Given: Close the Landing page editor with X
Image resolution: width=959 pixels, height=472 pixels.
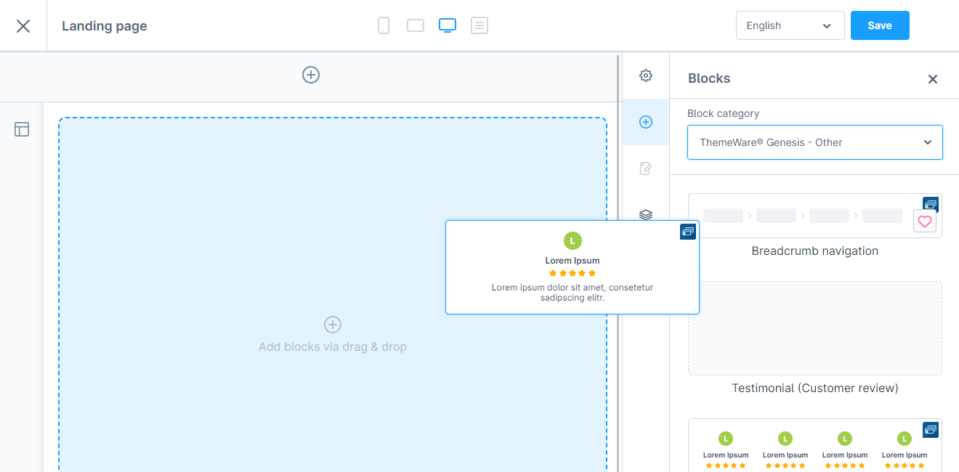Looking at the screenshot, I should tap(23, 26).
